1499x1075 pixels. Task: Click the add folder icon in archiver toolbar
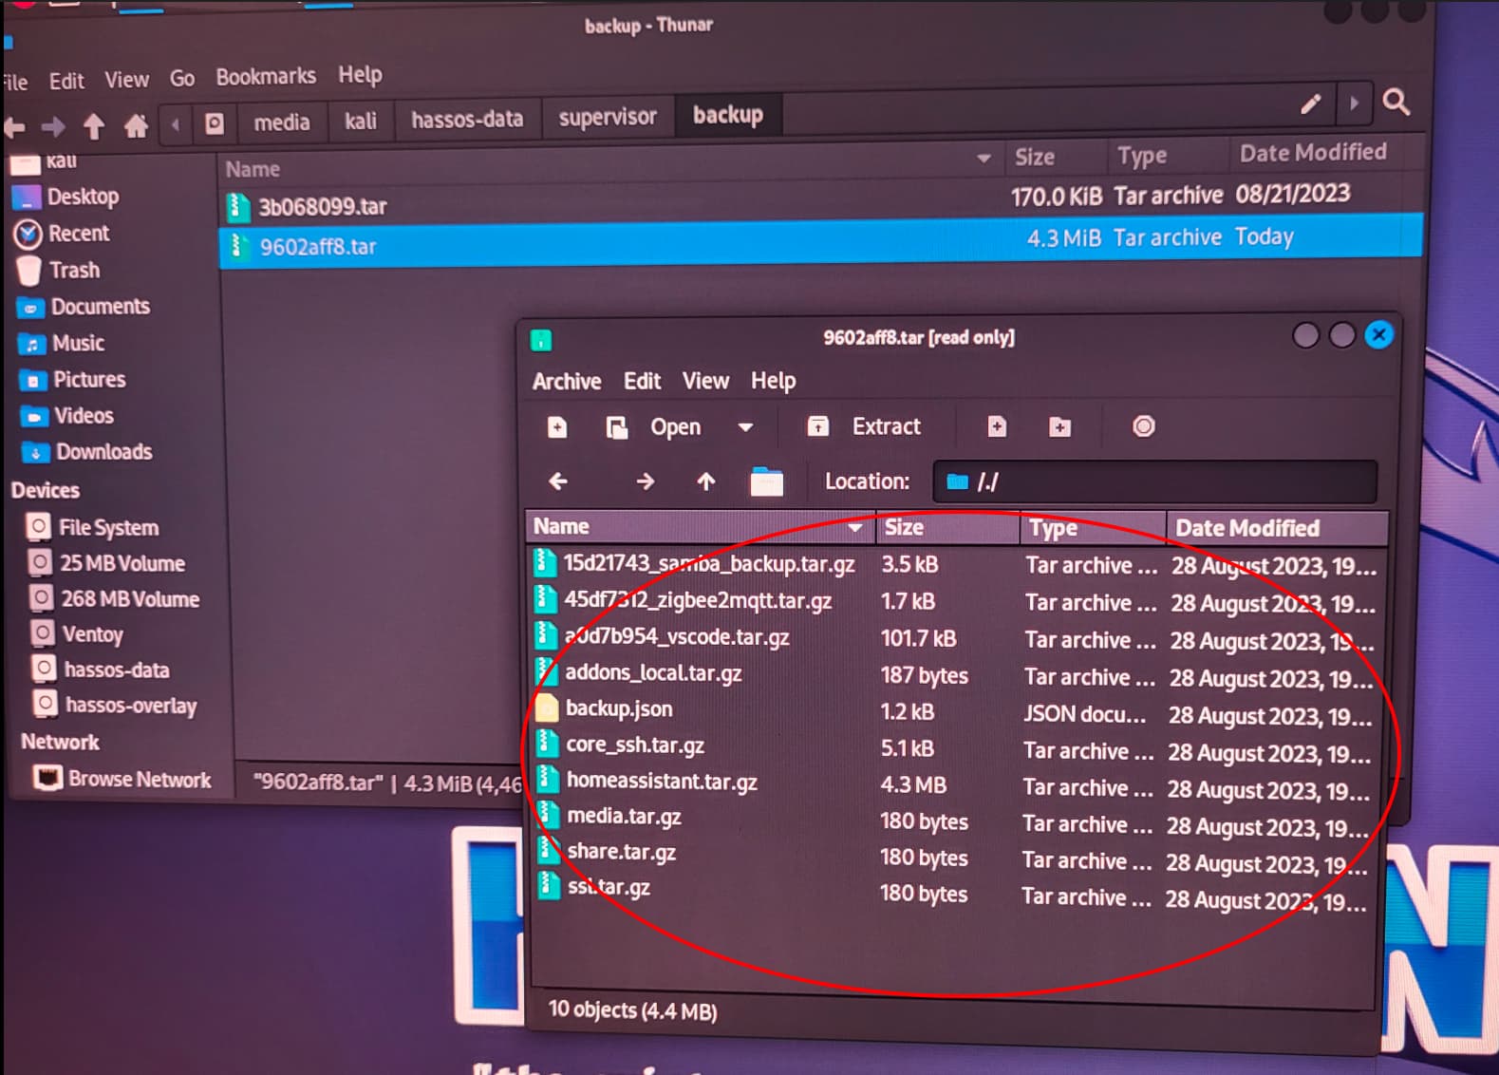pyautogui.click(x=1060, y=426)
